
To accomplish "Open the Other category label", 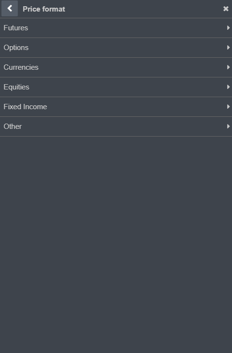I will coord(13,126).
